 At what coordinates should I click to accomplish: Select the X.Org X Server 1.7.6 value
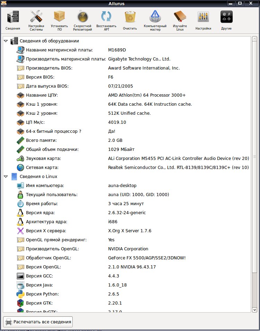130,231
